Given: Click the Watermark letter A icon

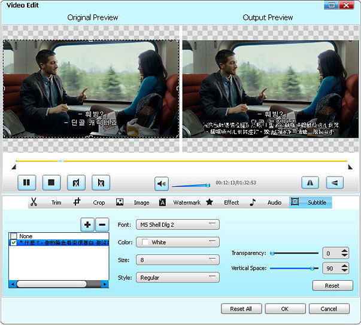Looking at the screenshot, I should (162, 202).
